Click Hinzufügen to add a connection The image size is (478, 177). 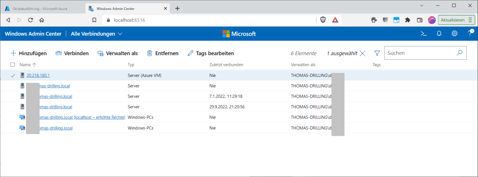click(28, 53)
